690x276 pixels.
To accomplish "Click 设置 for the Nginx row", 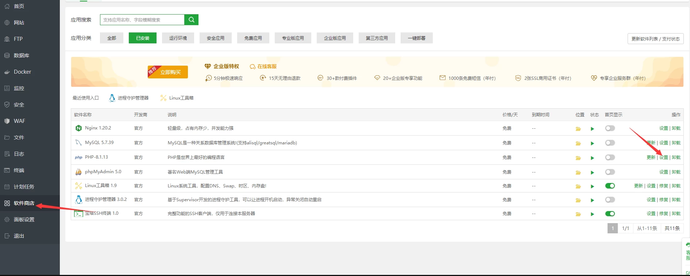I will (x=664, y=128).
